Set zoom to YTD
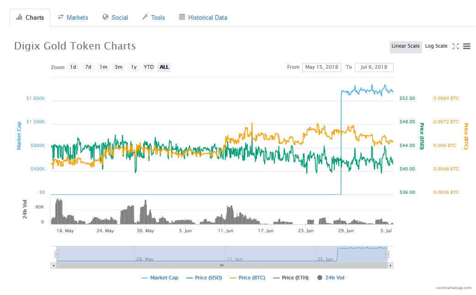Screen dimensions: 476x295 point(149,67)
